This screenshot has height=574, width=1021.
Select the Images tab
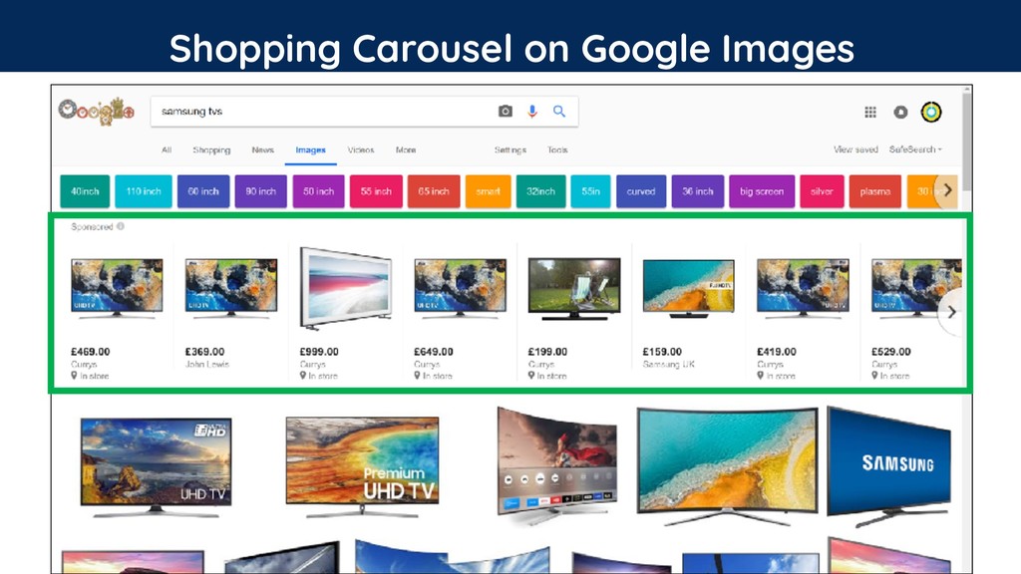tap(311, 150)
